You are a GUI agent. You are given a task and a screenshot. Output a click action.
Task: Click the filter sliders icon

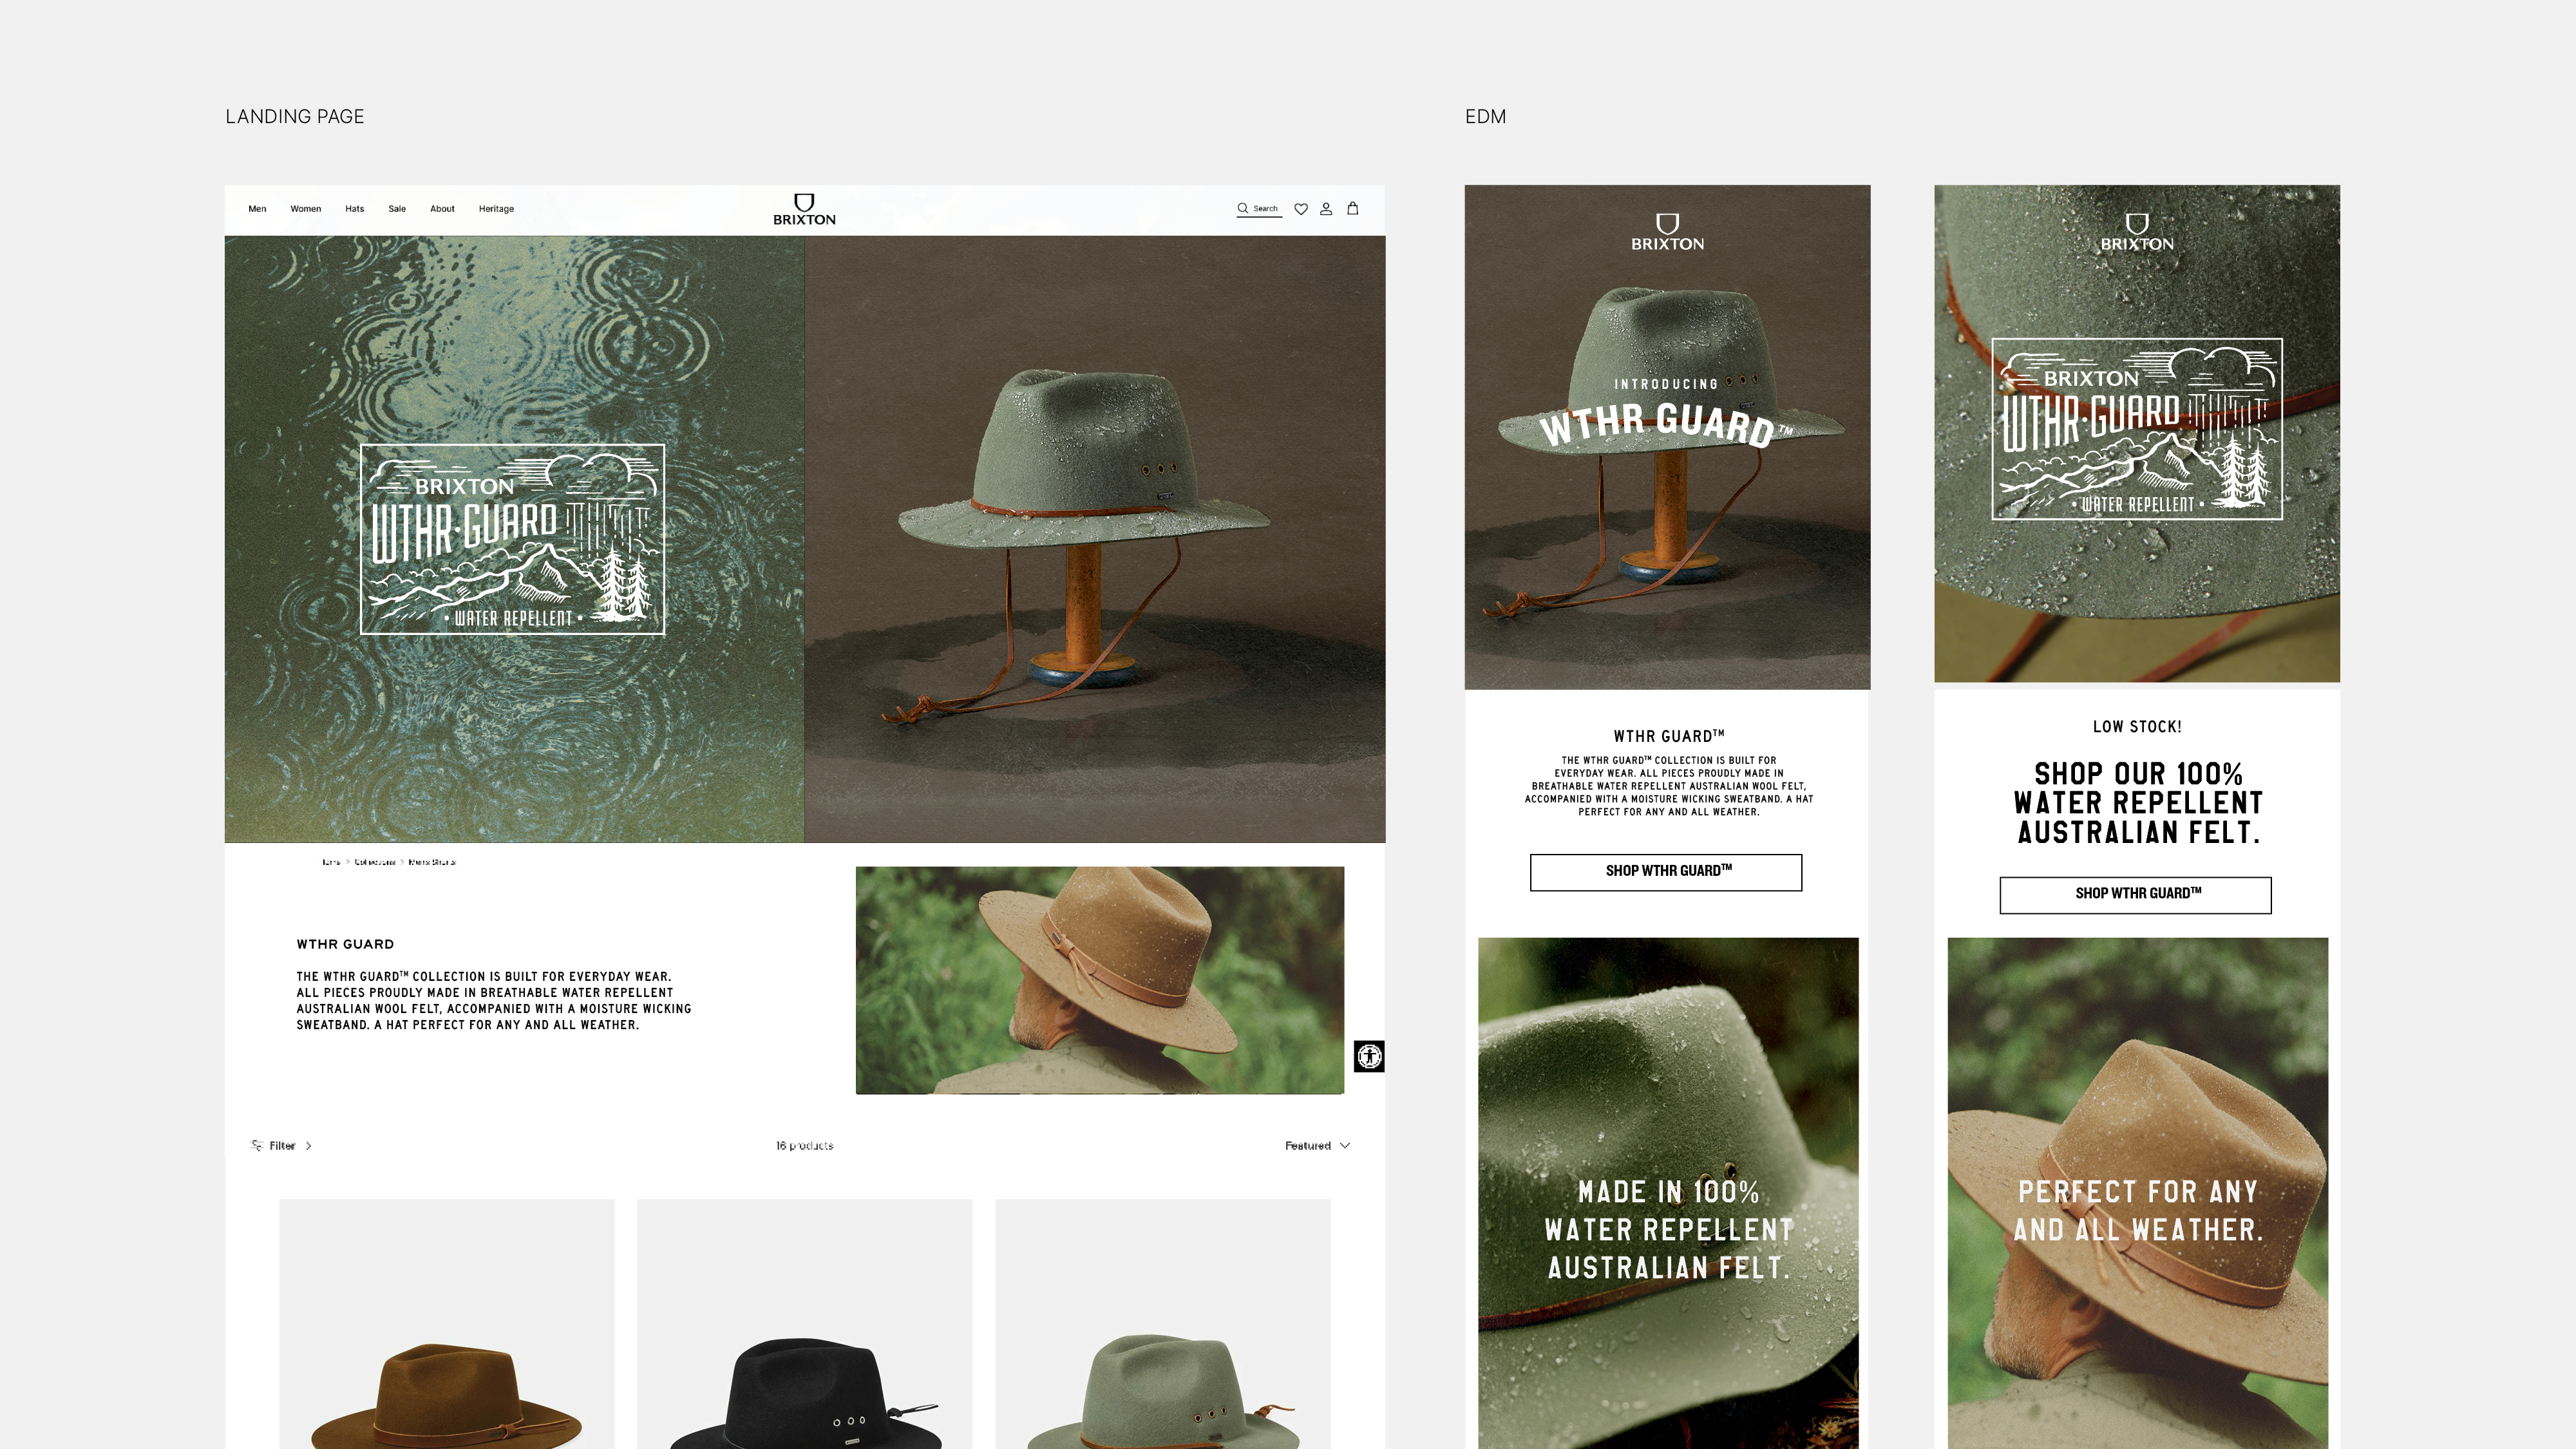[256, 1145]
